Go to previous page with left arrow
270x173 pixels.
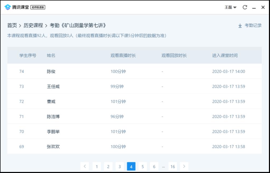pos(85,166)
